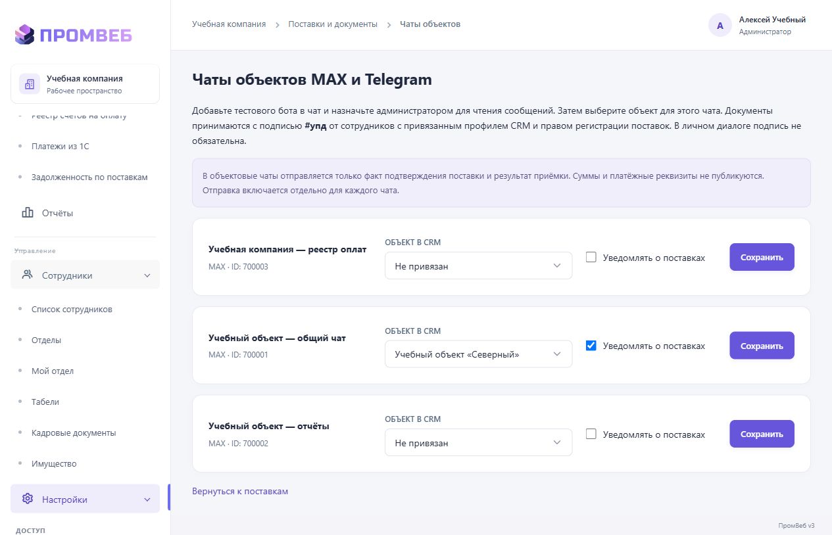Click the purple info notice about объектовые чаты
832x535 pixels.
(501, 183)
